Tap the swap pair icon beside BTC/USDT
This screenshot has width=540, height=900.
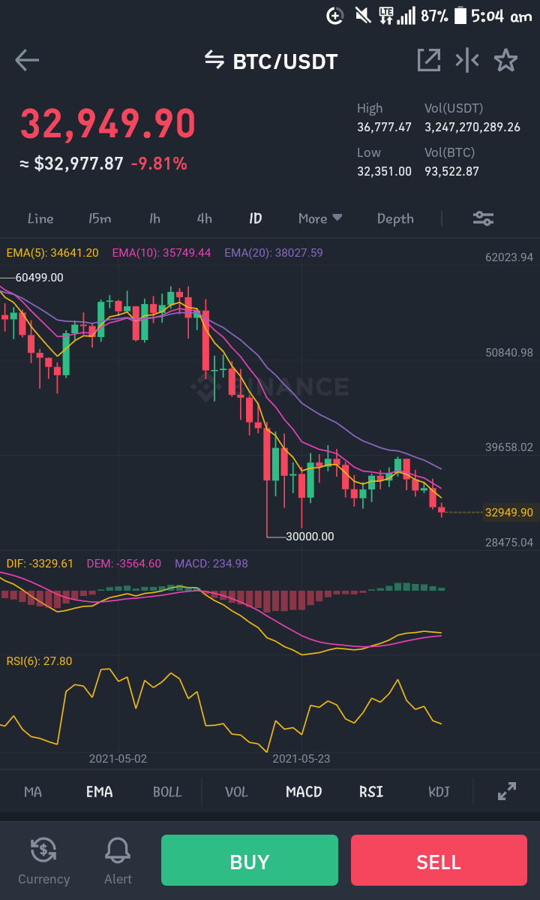pos(214,60)
